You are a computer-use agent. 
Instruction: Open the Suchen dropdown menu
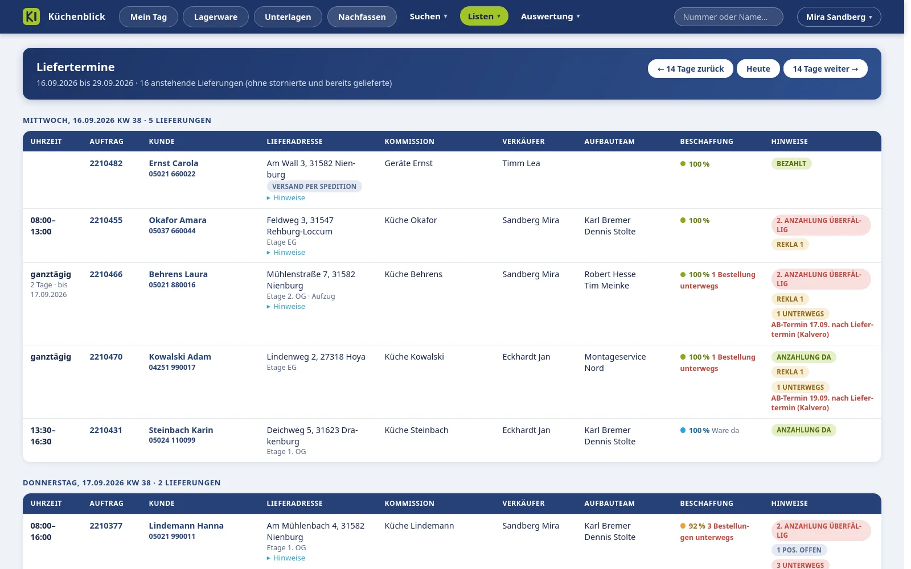(429, 17)
